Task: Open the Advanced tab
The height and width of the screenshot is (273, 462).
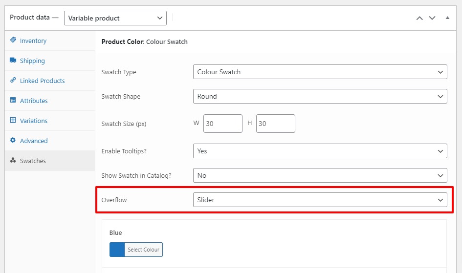Action: pyautogui.click(x=50, y=141)
